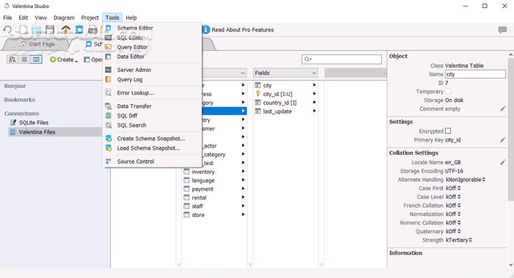Open the Fields column dropdown
The height and width of the screenshot is (278, 514).
pos(286,73)
